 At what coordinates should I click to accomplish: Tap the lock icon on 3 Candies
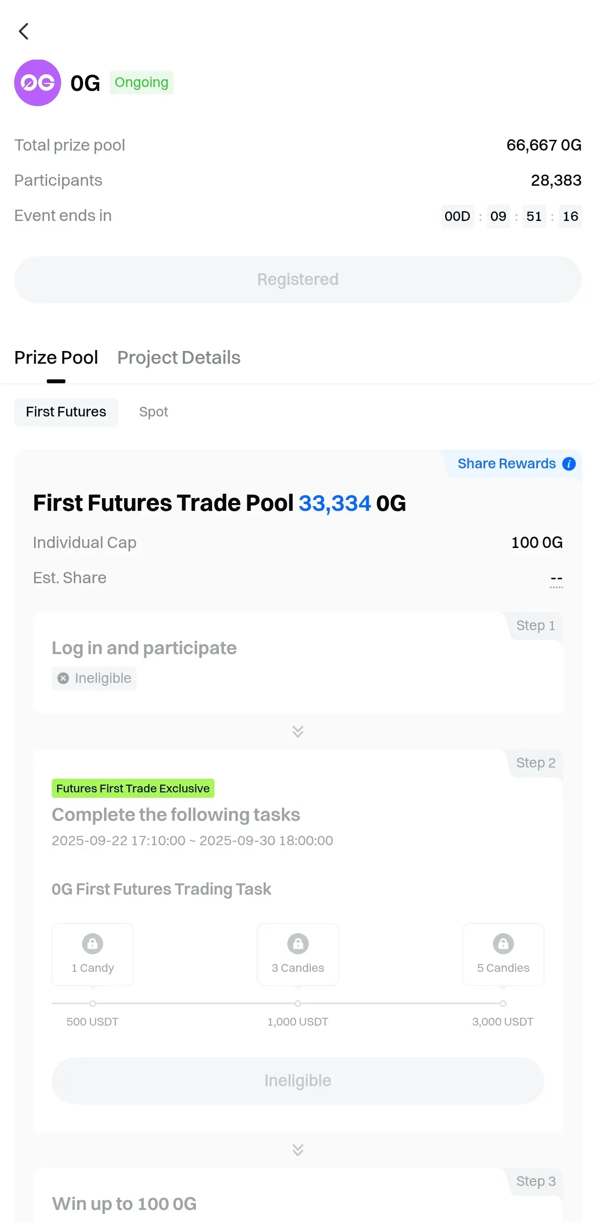coord(298,943)
